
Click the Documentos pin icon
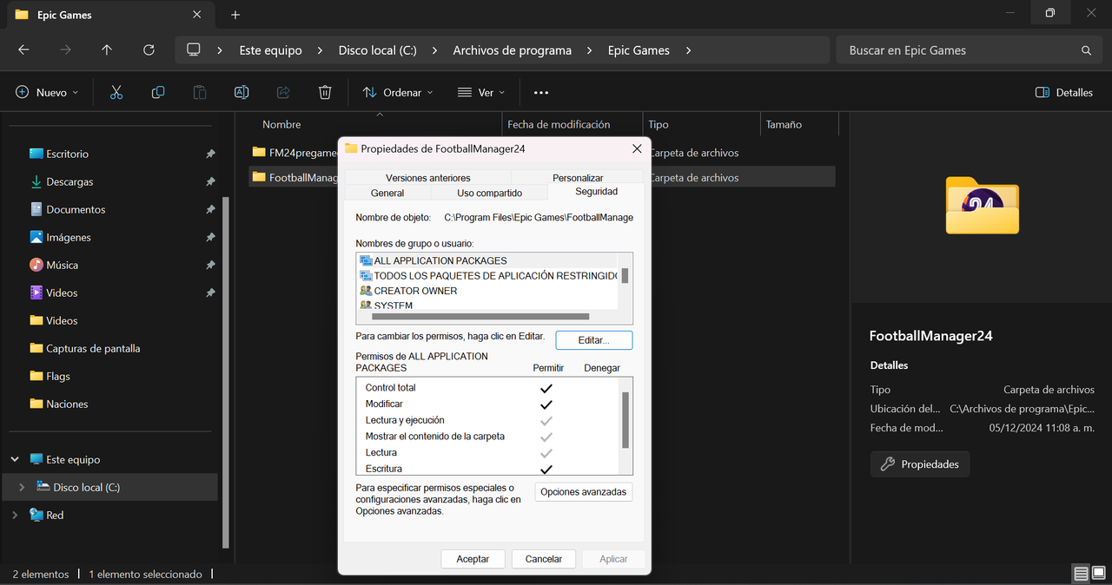pyautogui.click(x=210, y=209)
